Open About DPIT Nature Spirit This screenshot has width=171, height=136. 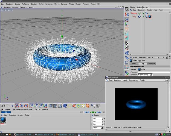[x=23, y=110]
